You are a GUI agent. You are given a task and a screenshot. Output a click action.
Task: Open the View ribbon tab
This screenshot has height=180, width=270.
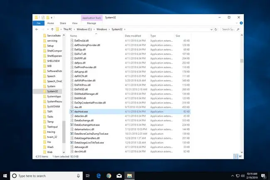74,23
